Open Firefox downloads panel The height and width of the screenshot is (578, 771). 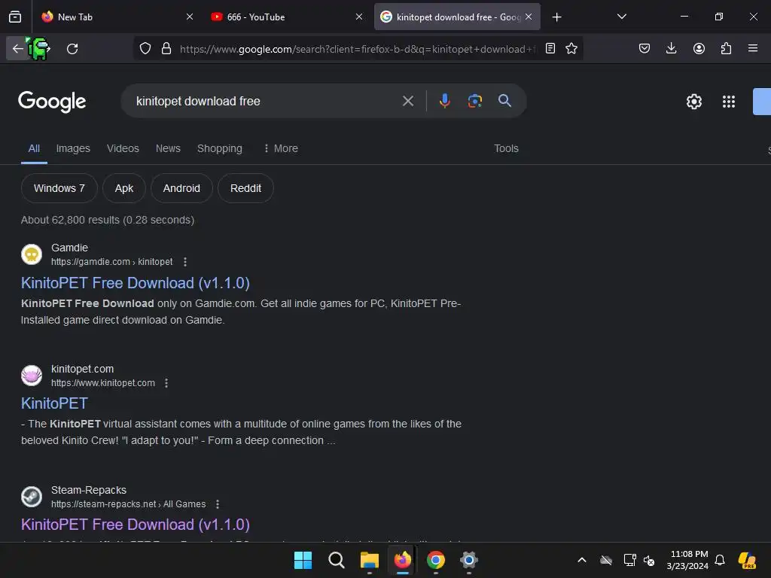coord(671,48)
